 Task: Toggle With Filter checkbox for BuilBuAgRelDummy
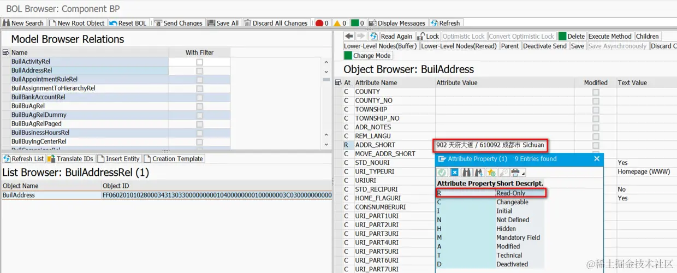tap(199, 115)
